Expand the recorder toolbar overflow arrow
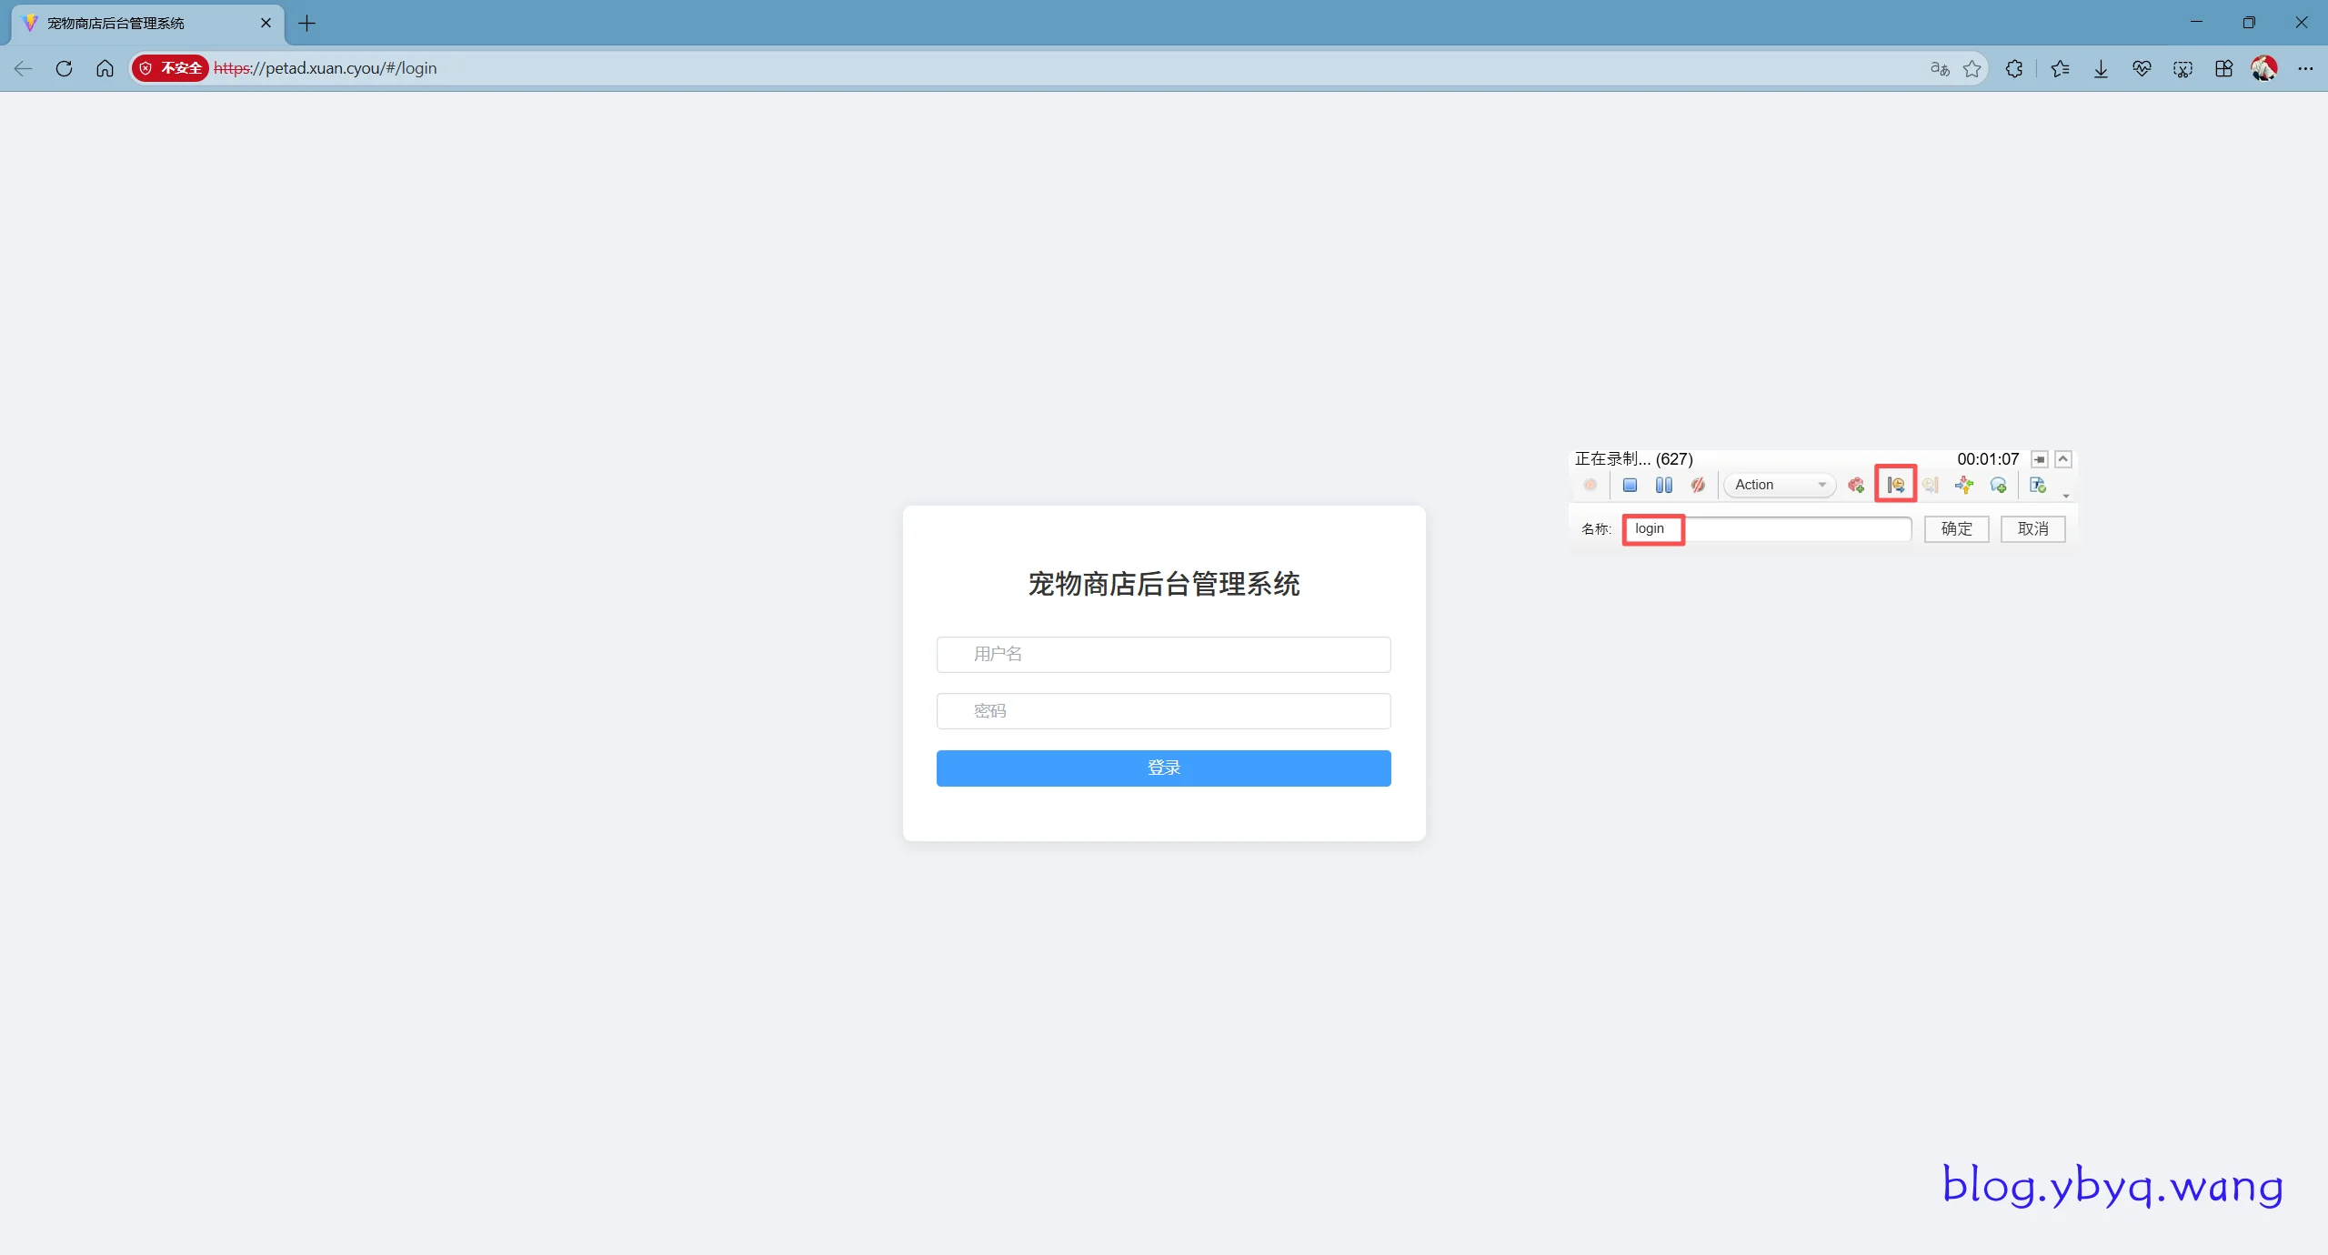This screenshot has width=2328, height=1255. point(2066,496)
